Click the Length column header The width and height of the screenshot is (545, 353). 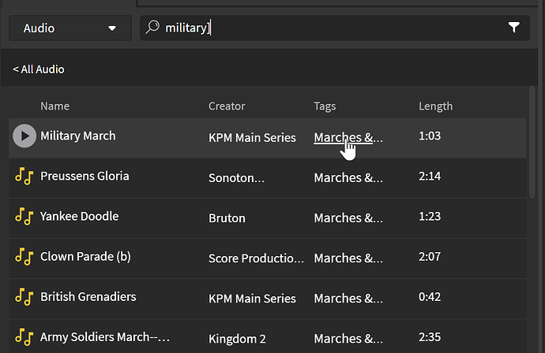[x=436, y=106]
